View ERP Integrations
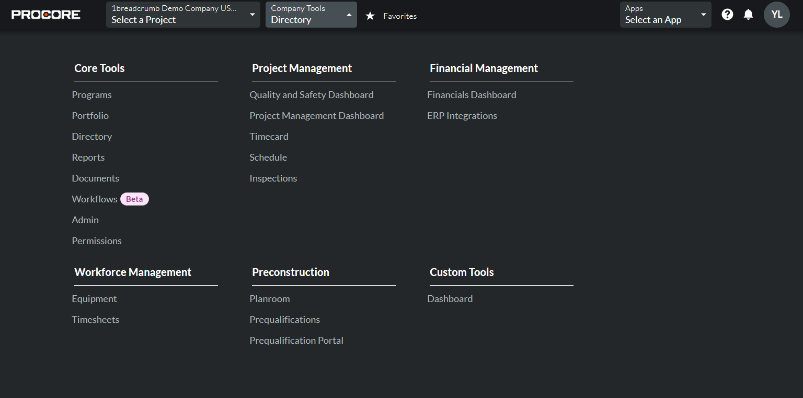This screenshot has height=398, width=803. click(x=462, y=115)
